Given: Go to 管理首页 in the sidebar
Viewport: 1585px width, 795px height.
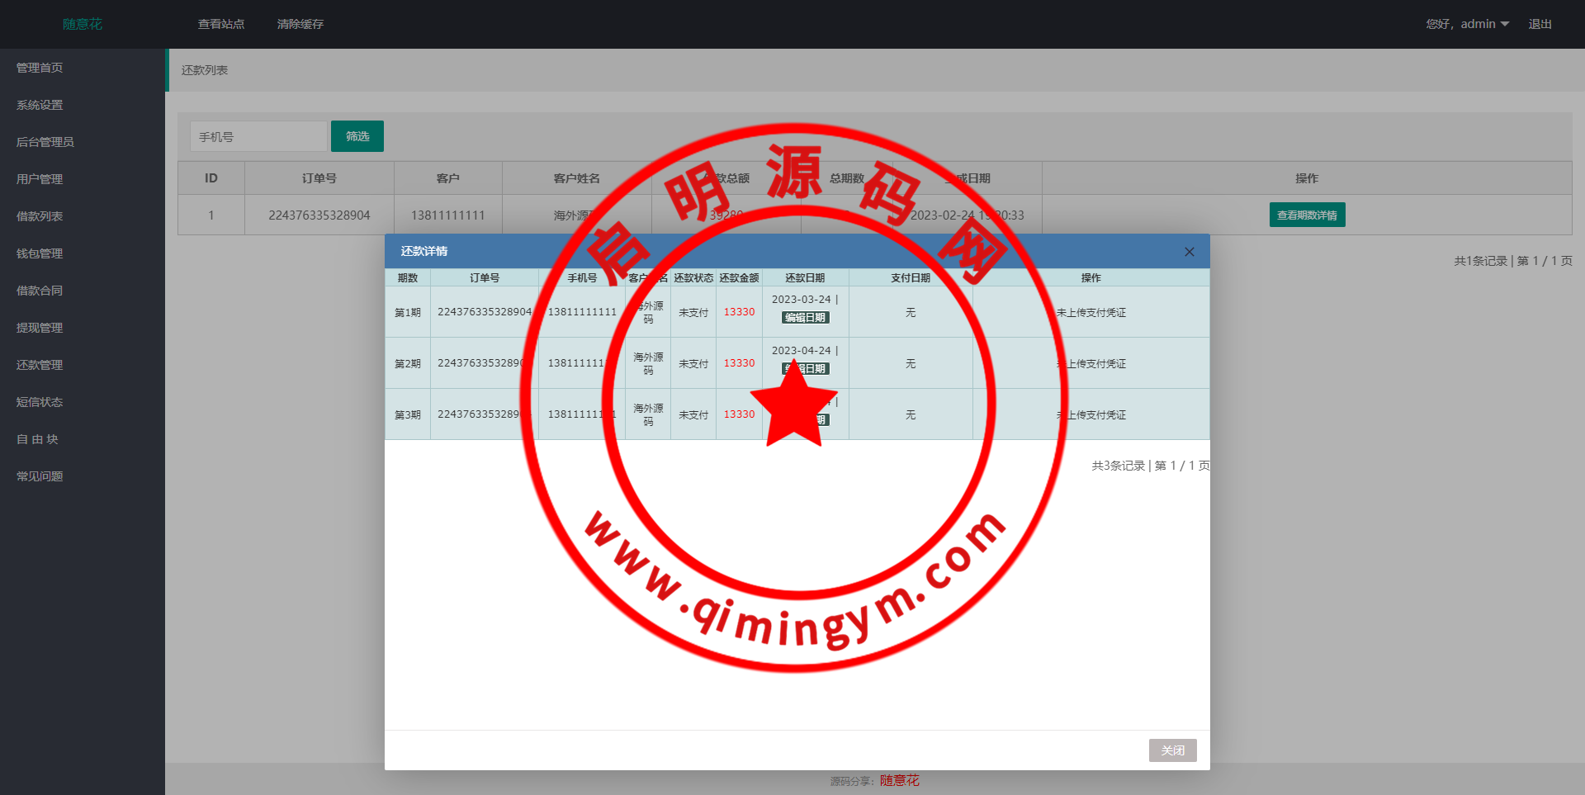Looking at the screenshot, I should click(40, 68).
